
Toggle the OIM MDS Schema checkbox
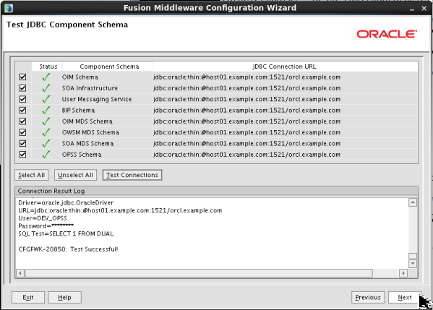pyautogui.click(x=22, y=121)
